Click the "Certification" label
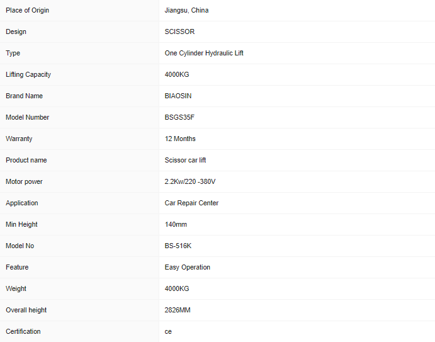Screen dimensions: 435x342 click(x=23, y=331)
